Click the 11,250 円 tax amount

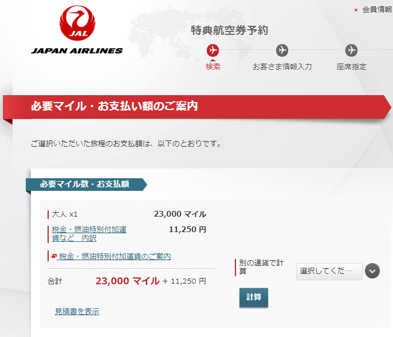coord(187,229)
